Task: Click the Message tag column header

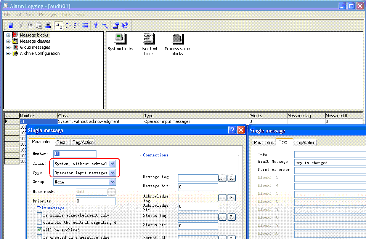Action: [306, 116]
